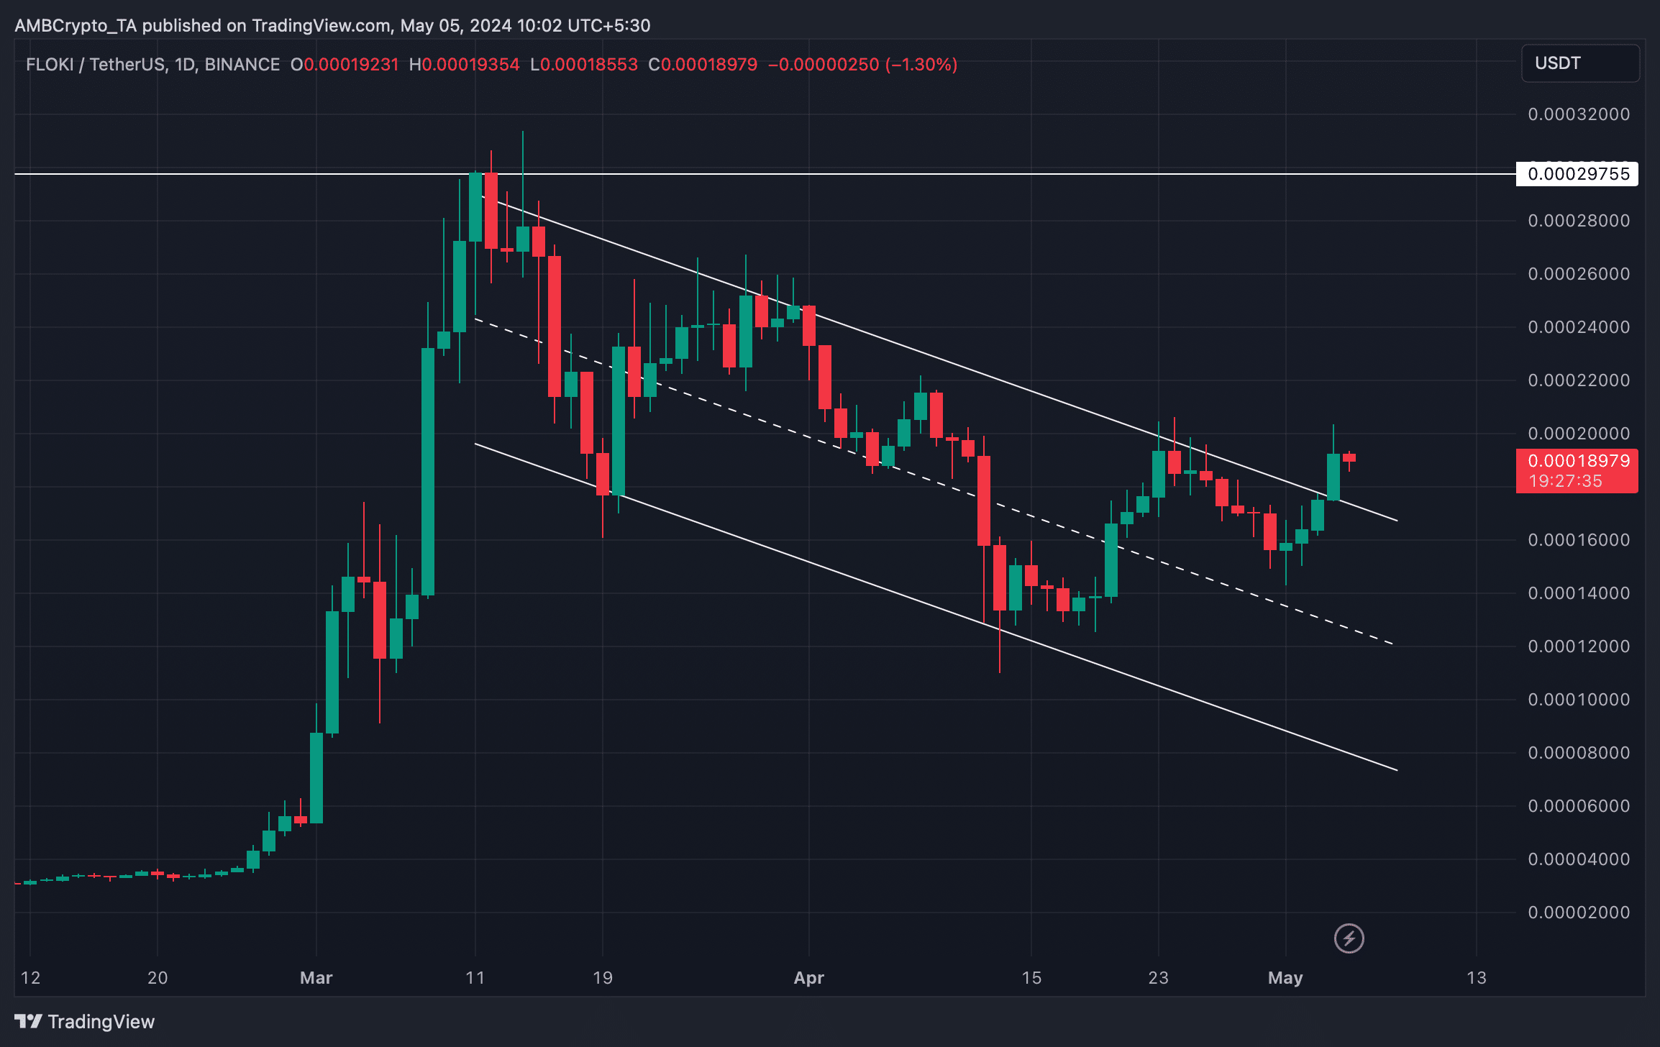
Task: Click the May date label on time axis
Action: [1285, 978]
